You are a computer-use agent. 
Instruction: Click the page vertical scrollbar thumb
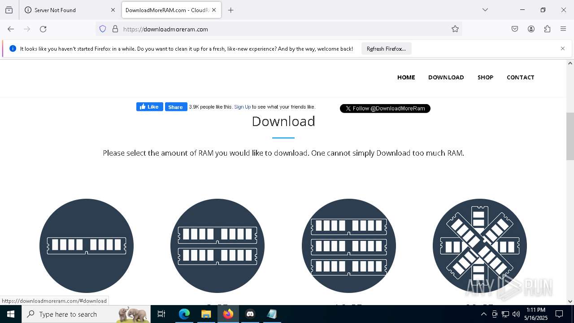click(x=570, y=136)
